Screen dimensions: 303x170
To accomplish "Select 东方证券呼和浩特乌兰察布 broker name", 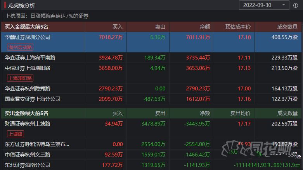I will tap(37, 144).
